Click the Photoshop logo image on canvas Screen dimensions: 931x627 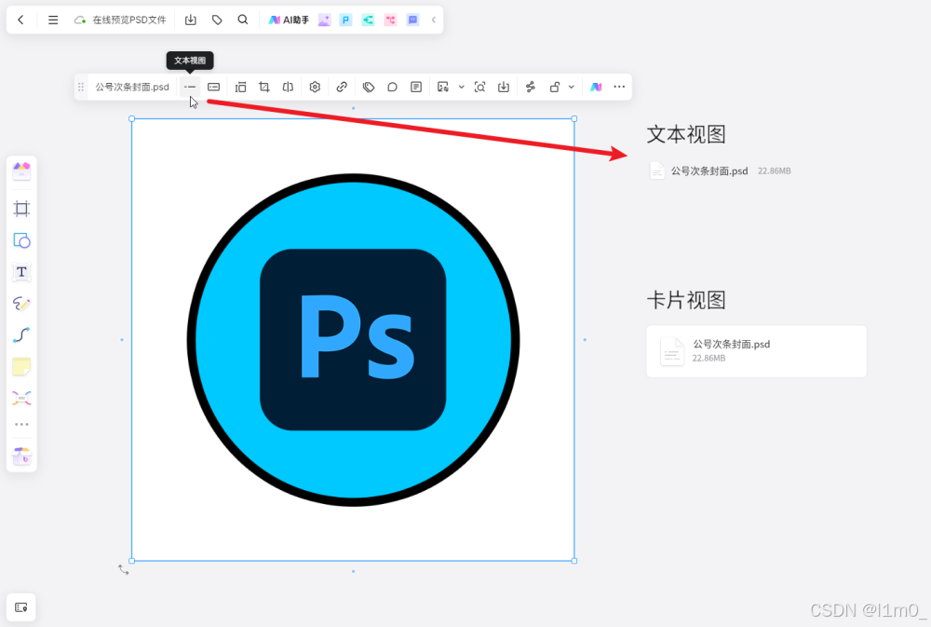coord(353,339)
